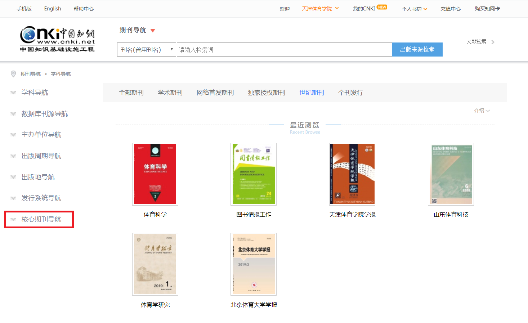Screen dimensions: 528x323
Task: Open the 购买知网卡 link
Action: [487, 9]
